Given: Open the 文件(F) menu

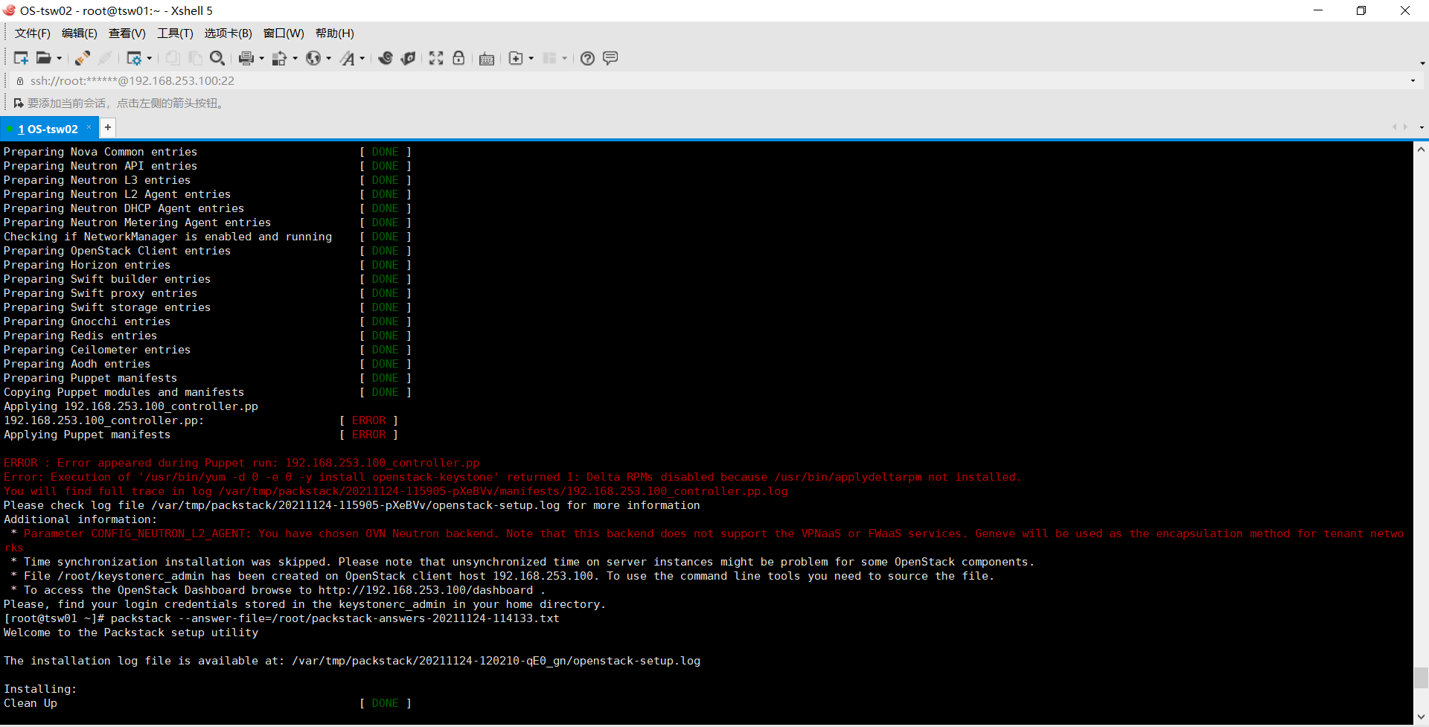Looking at the screenshot, I should (x=33, y=33).
